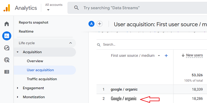Click the Monetization menu label
The width and height of the screenshot is (207, 103).
34,97
